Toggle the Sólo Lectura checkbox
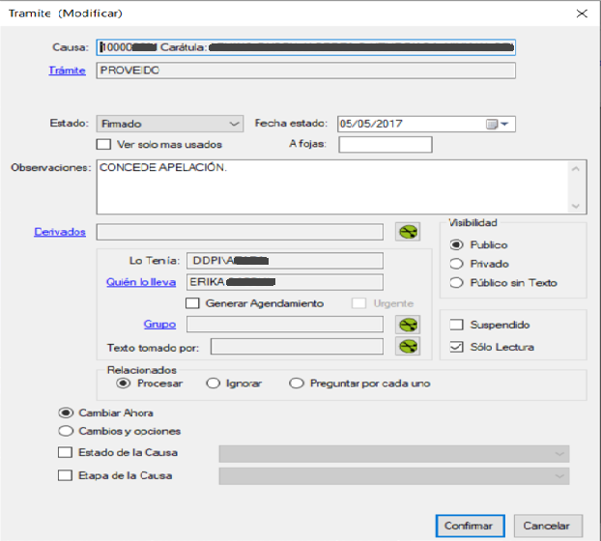The width and height of the screenshot is (601, 541). (458, 347)
